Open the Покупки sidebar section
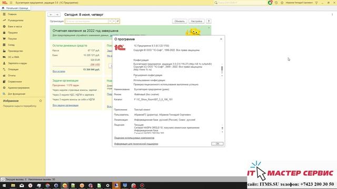This screenshot has height=189, width=337. point(12,39)
